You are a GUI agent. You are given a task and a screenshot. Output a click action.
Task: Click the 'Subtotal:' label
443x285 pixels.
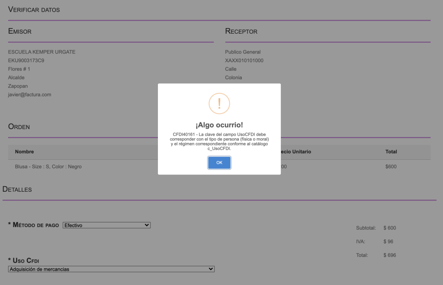point(366,228)
